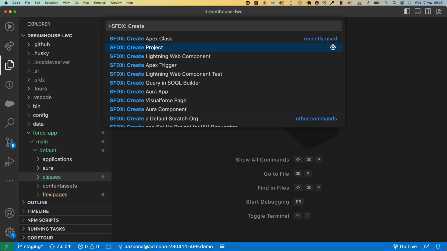Open the Terminal menu in menu bar
Viewport: 447px width, 251px height.
(100, 3)
